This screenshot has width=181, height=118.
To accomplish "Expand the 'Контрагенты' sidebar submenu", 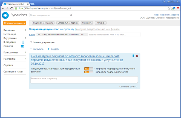I will pyautogui.click(x=25, y=52).
